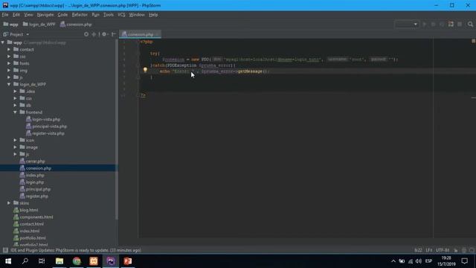The image size is (476, 268).
Task: Select the conexion.php editor tab
Action: (141, 34)
